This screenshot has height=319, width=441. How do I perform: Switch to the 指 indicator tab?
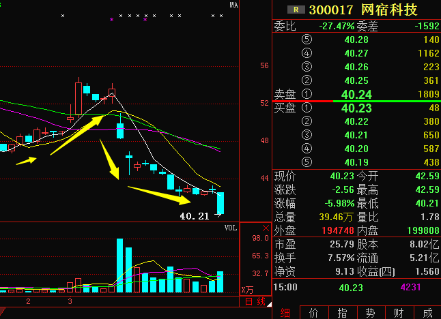(x=342, y=312)
